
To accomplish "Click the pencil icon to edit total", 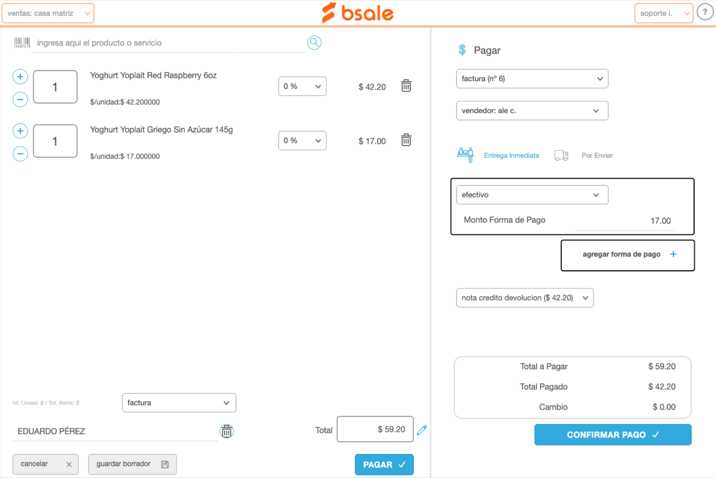I will (422, 430).
